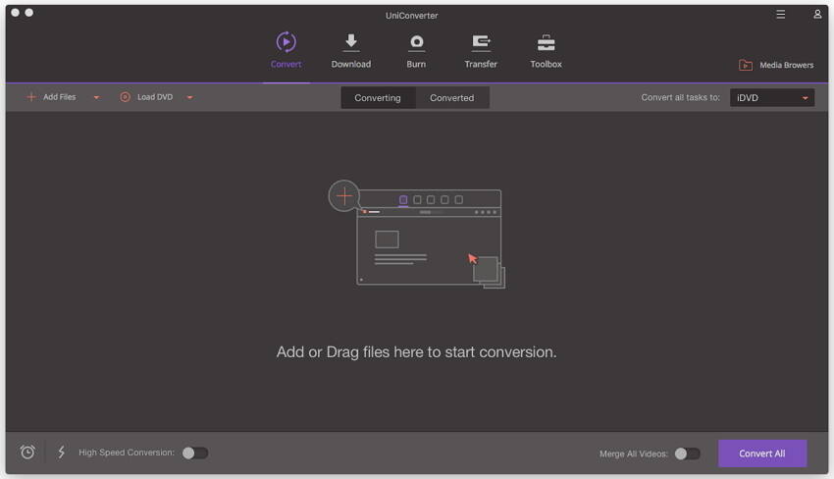Click the lightning bolt high speed icon

61,452
